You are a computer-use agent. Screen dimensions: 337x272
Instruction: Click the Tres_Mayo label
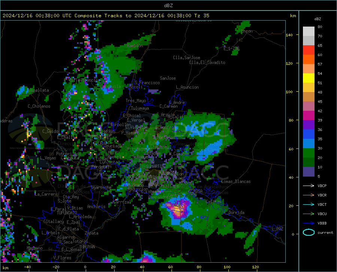point(136,101)
